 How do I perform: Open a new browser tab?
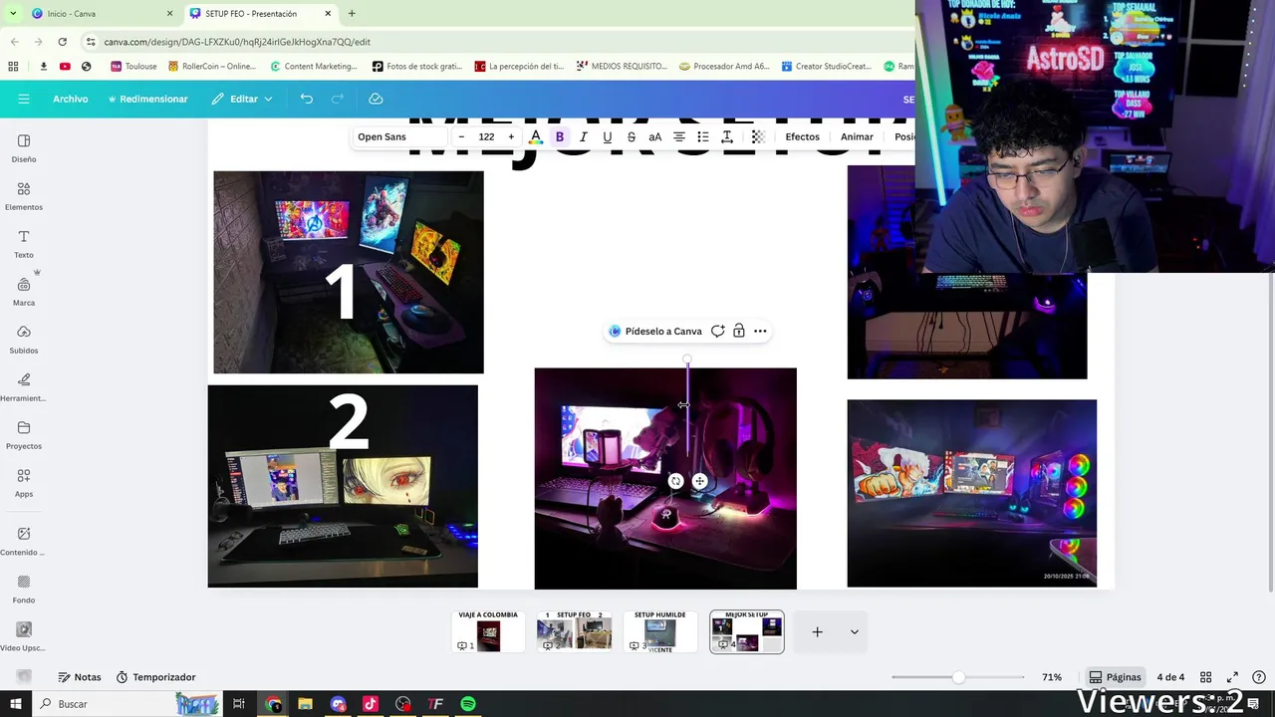pos(352,14)
